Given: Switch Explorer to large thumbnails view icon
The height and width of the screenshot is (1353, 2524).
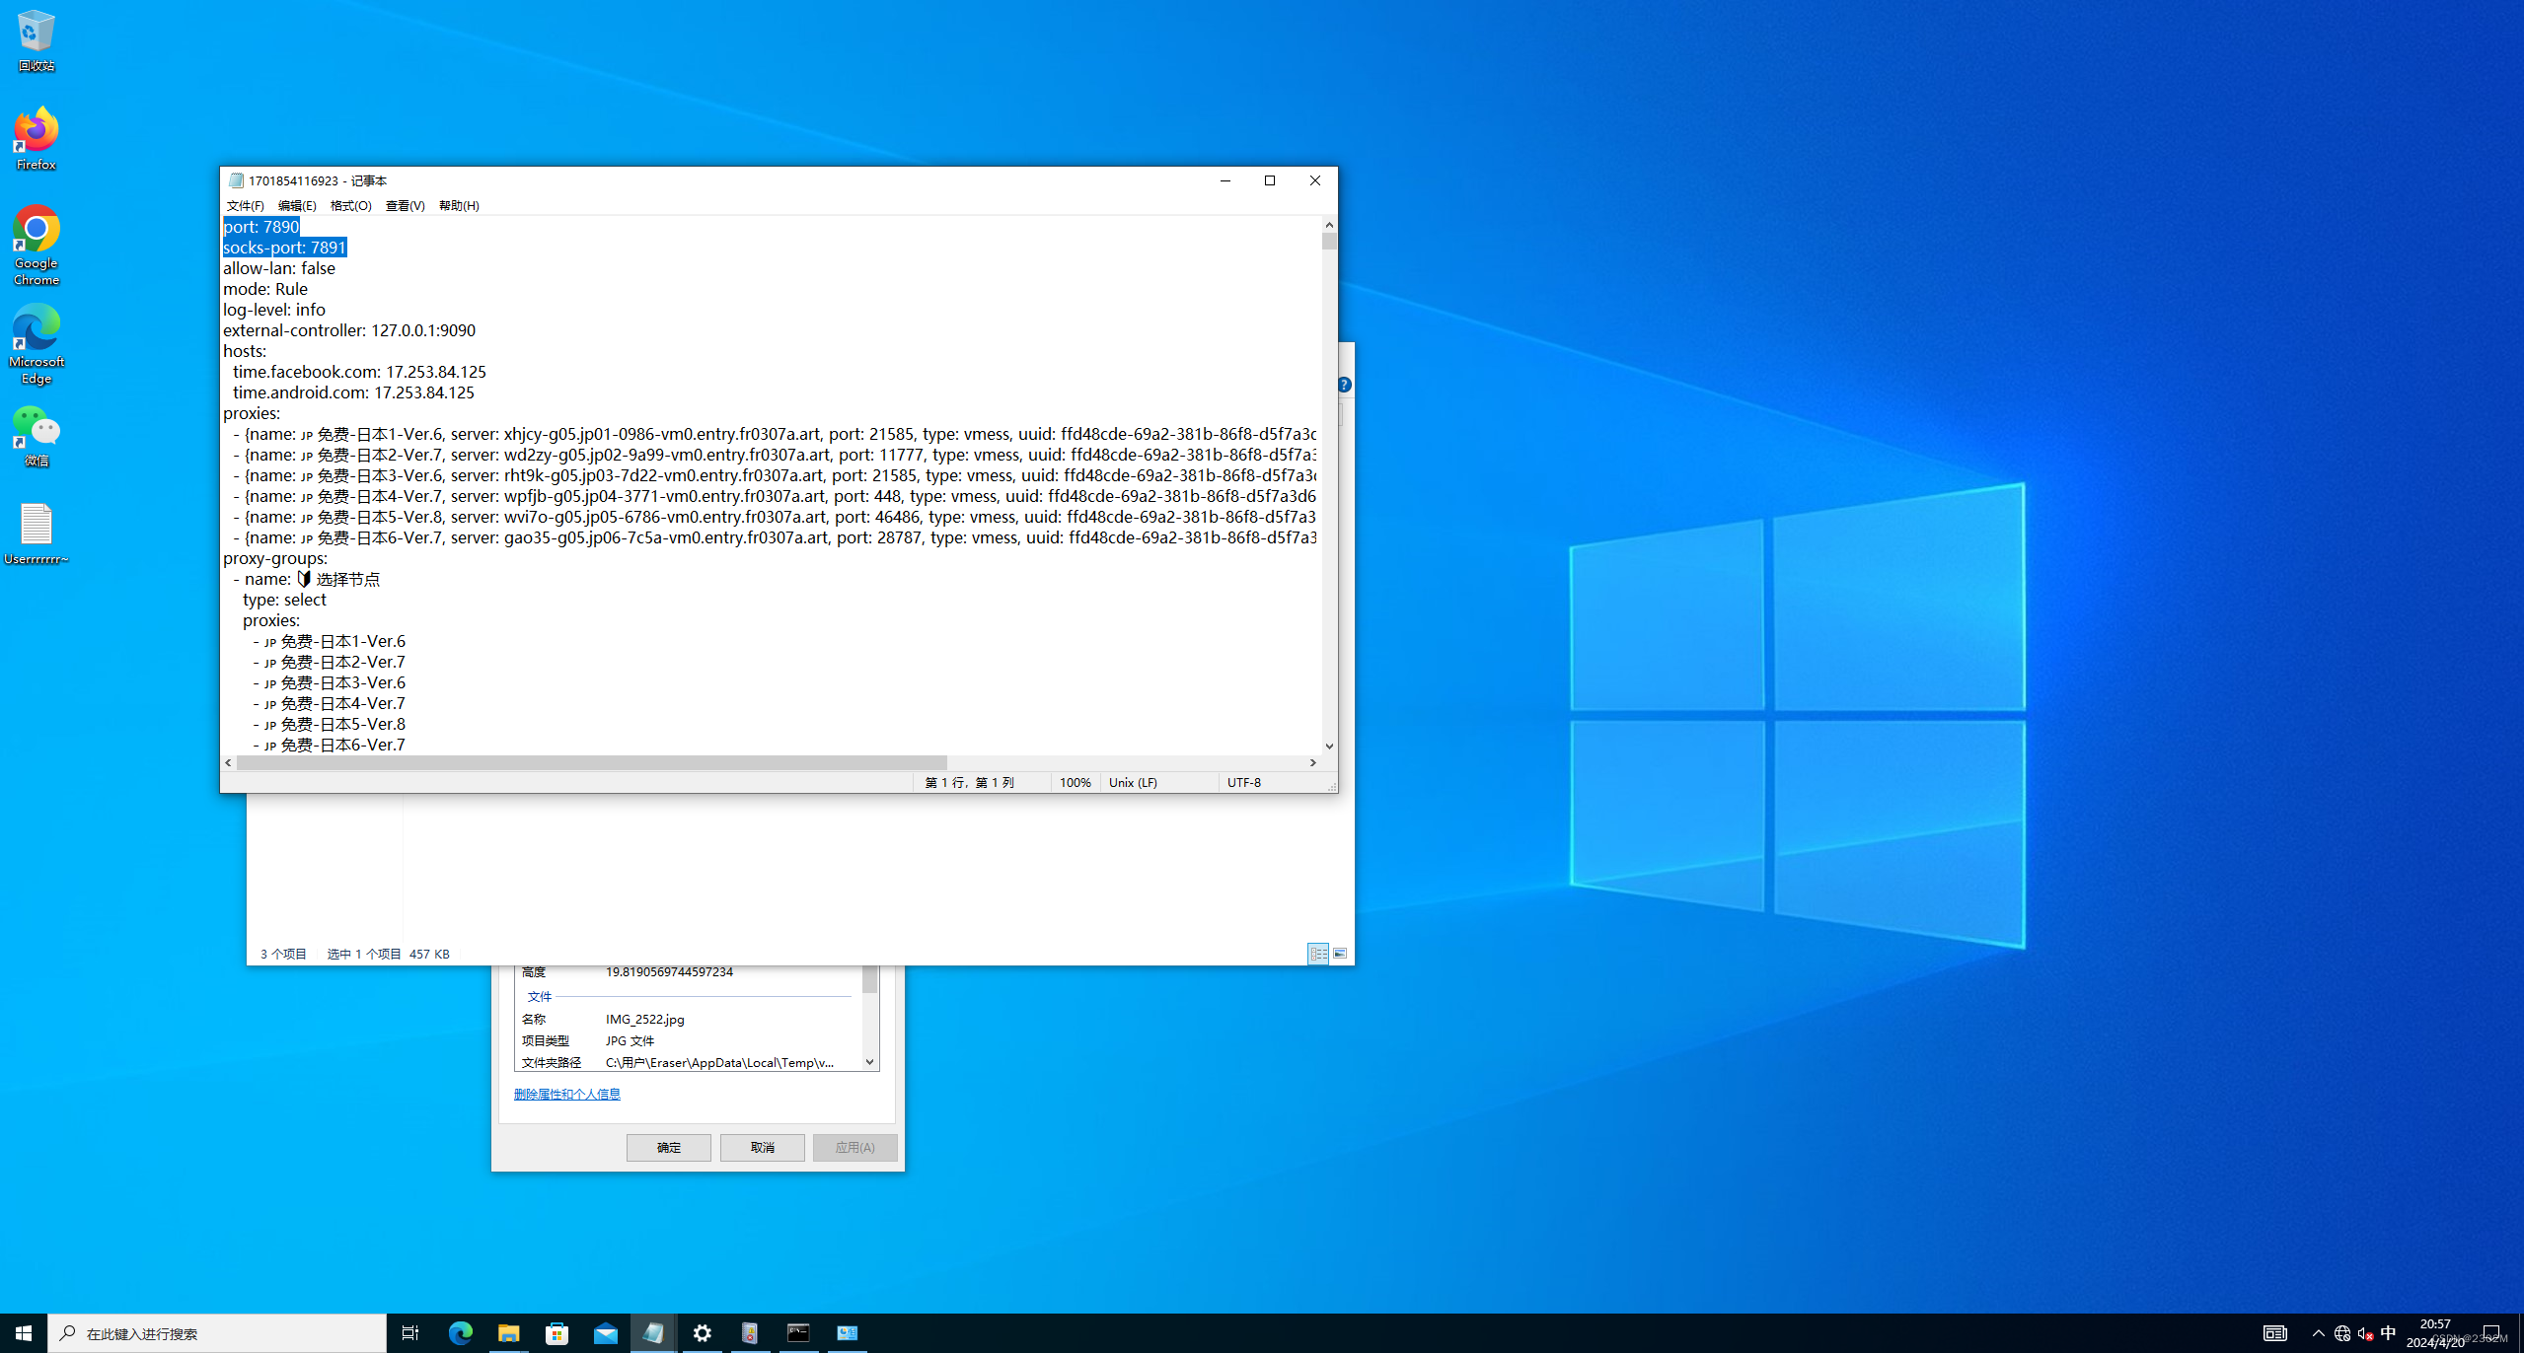Looking at the screenshot, I should [1340, 954].
